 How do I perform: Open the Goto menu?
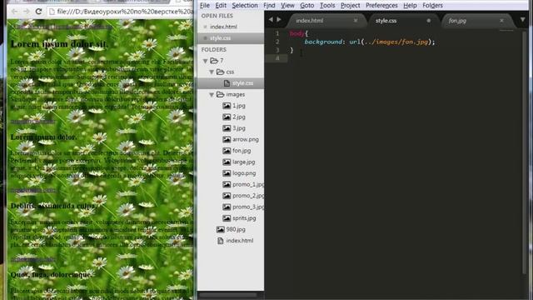click(307, 6)
